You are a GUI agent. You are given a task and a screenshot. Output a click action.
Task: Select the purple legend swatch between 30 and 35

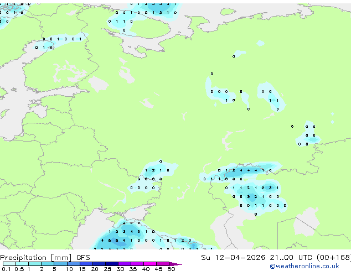[x=125, y=264]
